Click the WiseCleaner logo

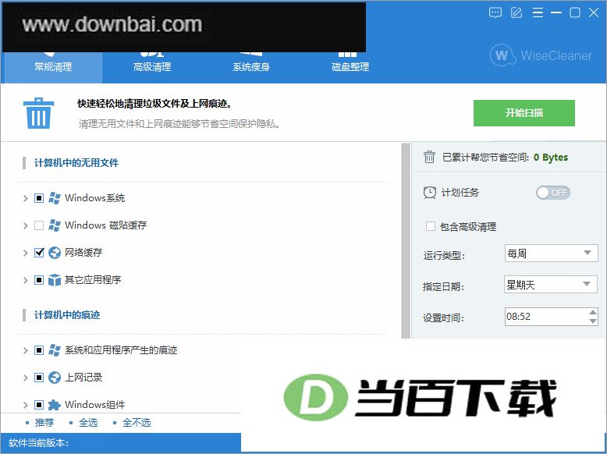click(541, 55)
